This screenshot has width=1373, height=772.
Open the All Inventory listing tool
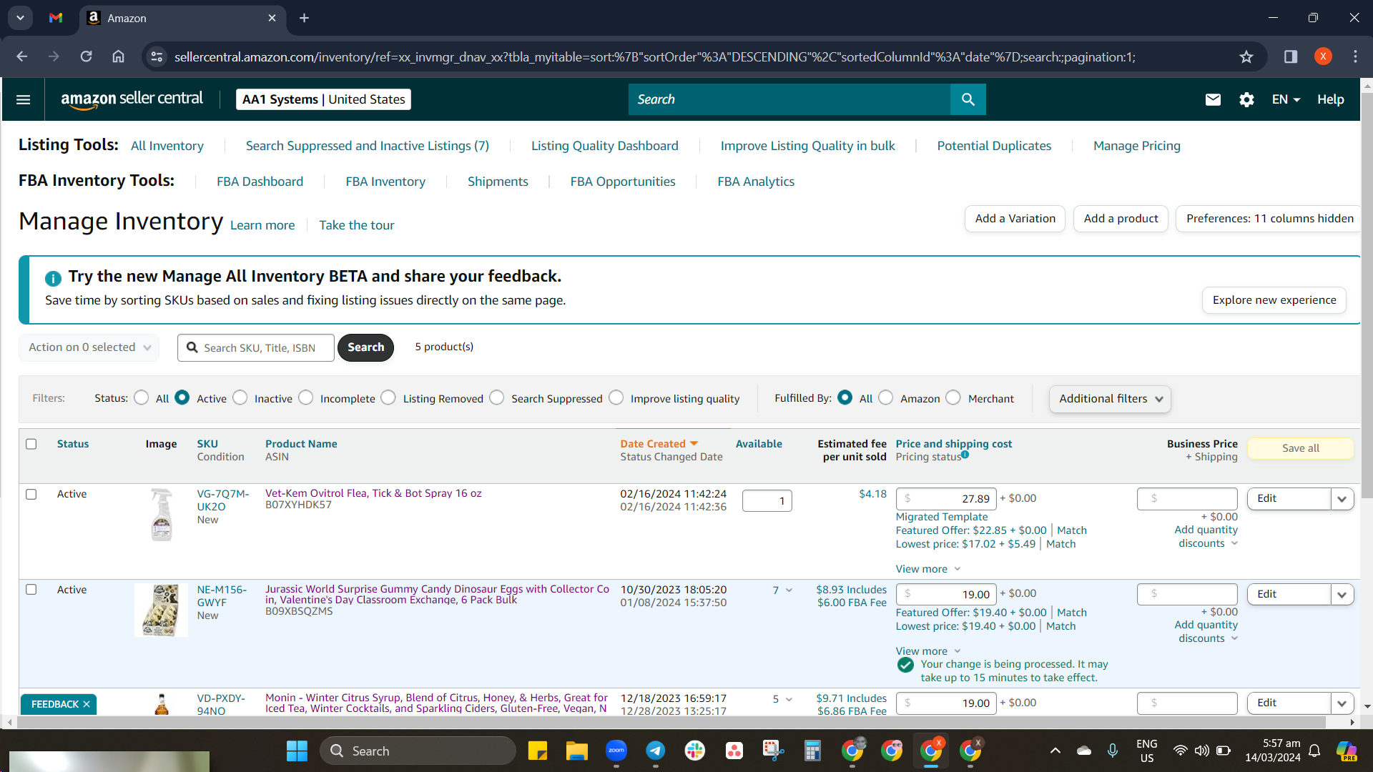pyautogui.click(x=167, y=146)
